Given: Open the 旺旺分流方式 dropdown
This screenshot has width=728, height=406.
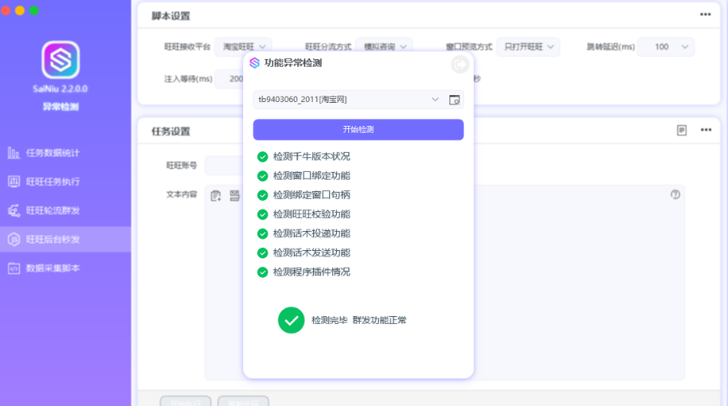Looking at the screenshot, I should point(384,47).
